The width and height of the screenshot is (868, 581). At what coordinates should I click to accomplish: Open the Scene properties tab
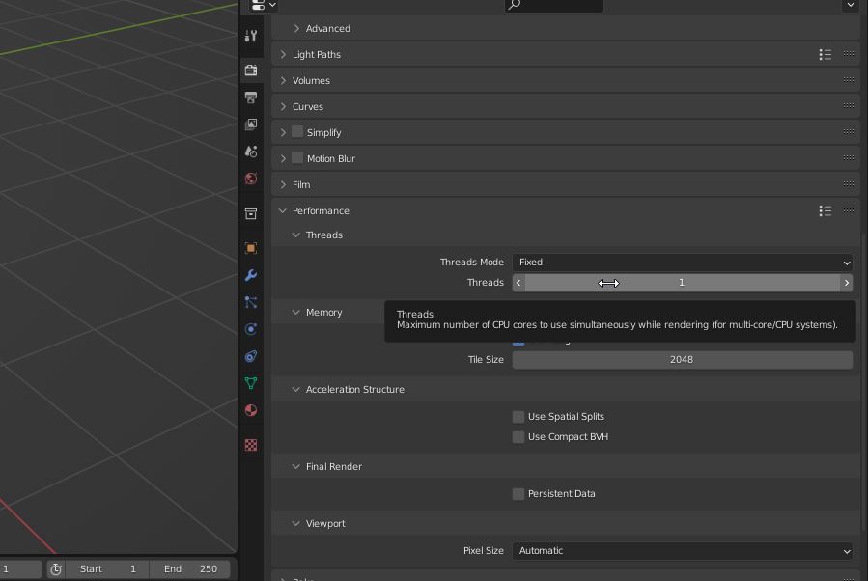click(x=251, y=152)
